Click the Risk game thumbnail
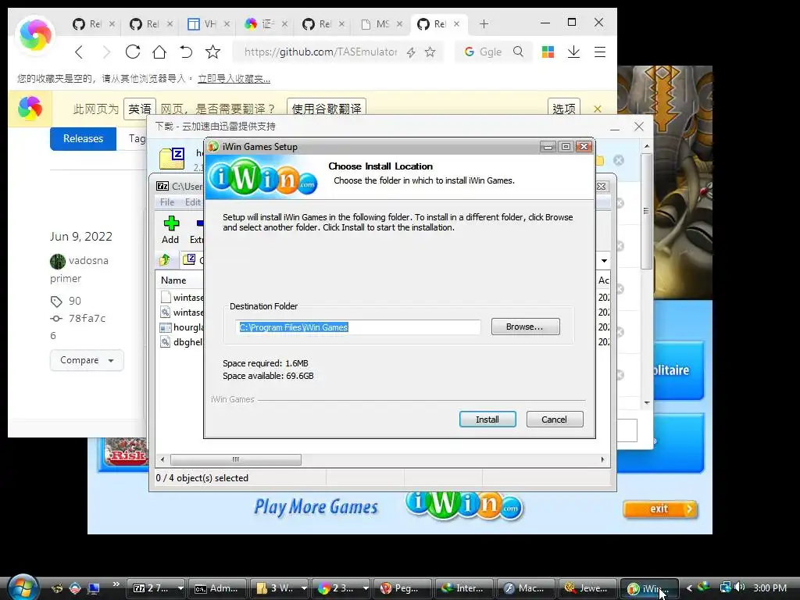The image size is (800, 600). (126, 452)
